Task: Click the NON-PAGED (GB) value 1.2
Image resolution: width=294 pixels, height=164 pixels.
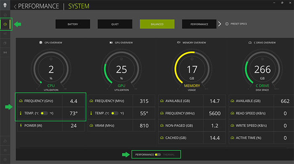Action: 215,125
